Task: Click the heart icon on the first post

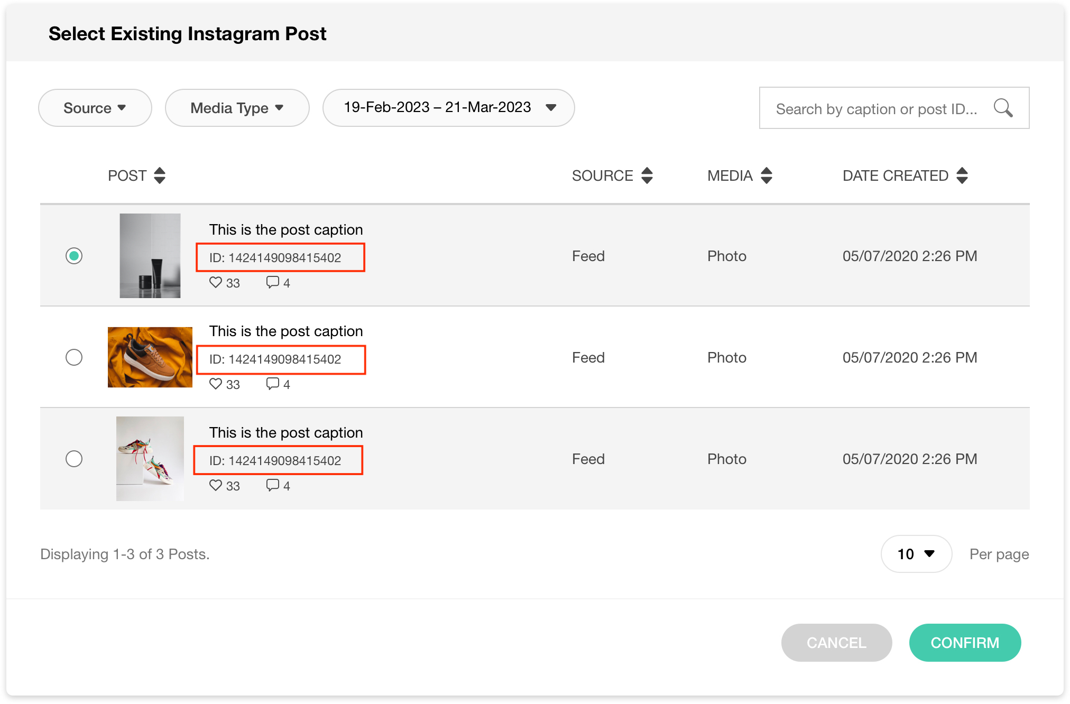Action: [215, 282]
